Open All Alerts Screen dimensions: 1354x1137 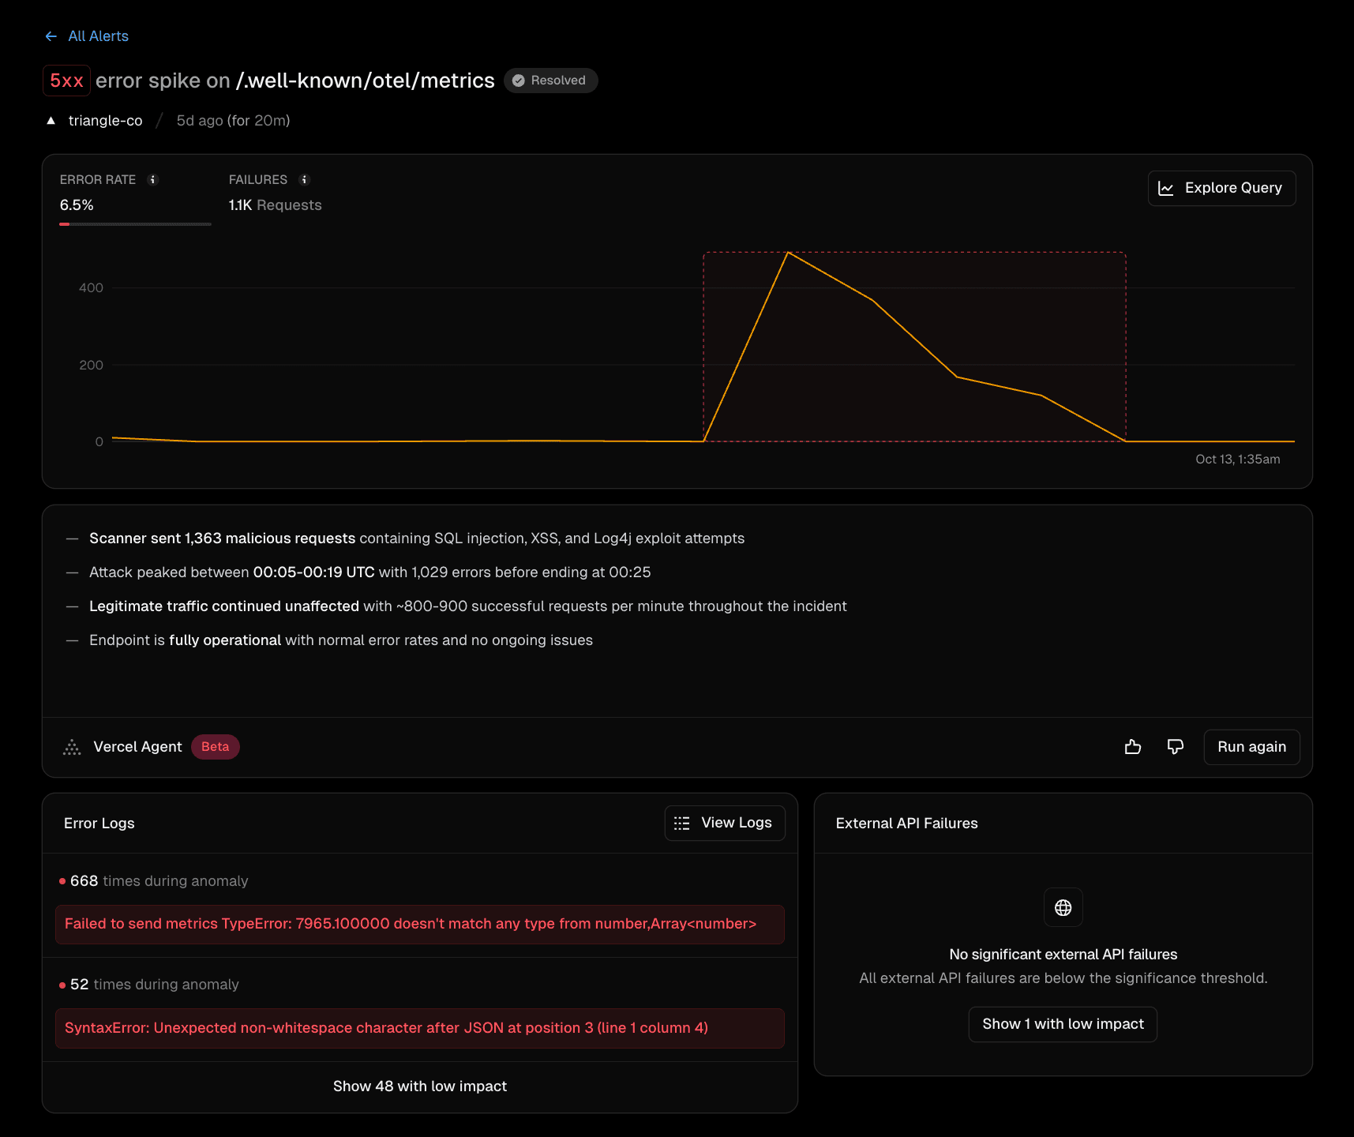point(98,36)
